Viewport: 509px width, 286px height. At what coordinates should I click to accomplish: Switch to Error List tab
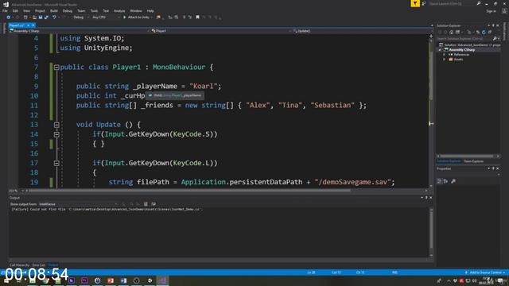point(39,265)
